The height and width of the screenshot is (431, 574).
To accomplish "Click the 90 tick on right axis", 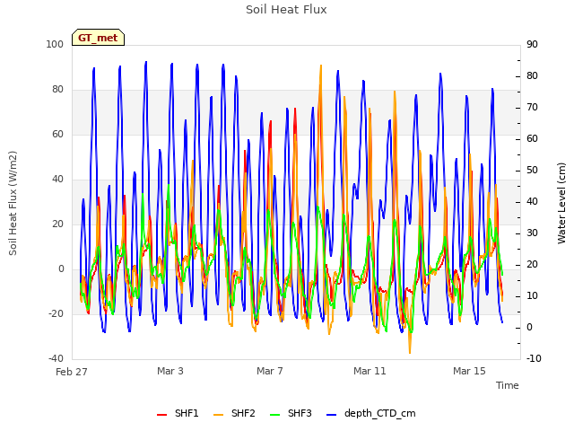I will pyautogui.click(x=532, y=44).
